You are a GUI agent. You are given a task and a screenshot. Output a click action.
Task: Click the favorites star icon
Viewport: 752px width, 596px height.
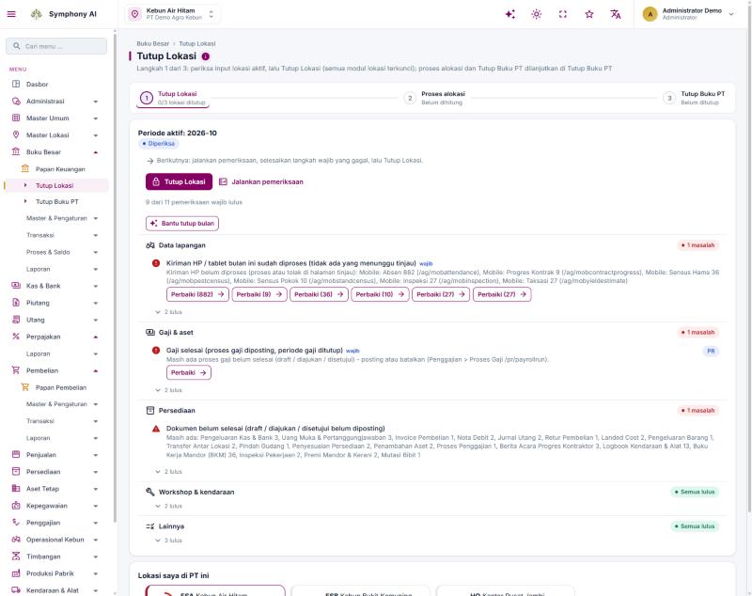pos(589,14)
